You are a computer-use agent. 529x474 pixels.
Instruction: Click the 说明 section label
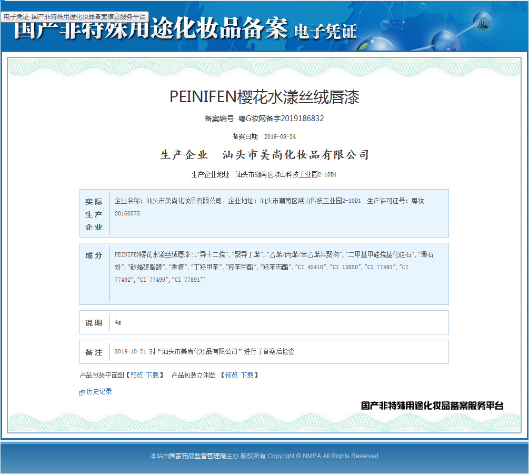[x=94, y=323]
